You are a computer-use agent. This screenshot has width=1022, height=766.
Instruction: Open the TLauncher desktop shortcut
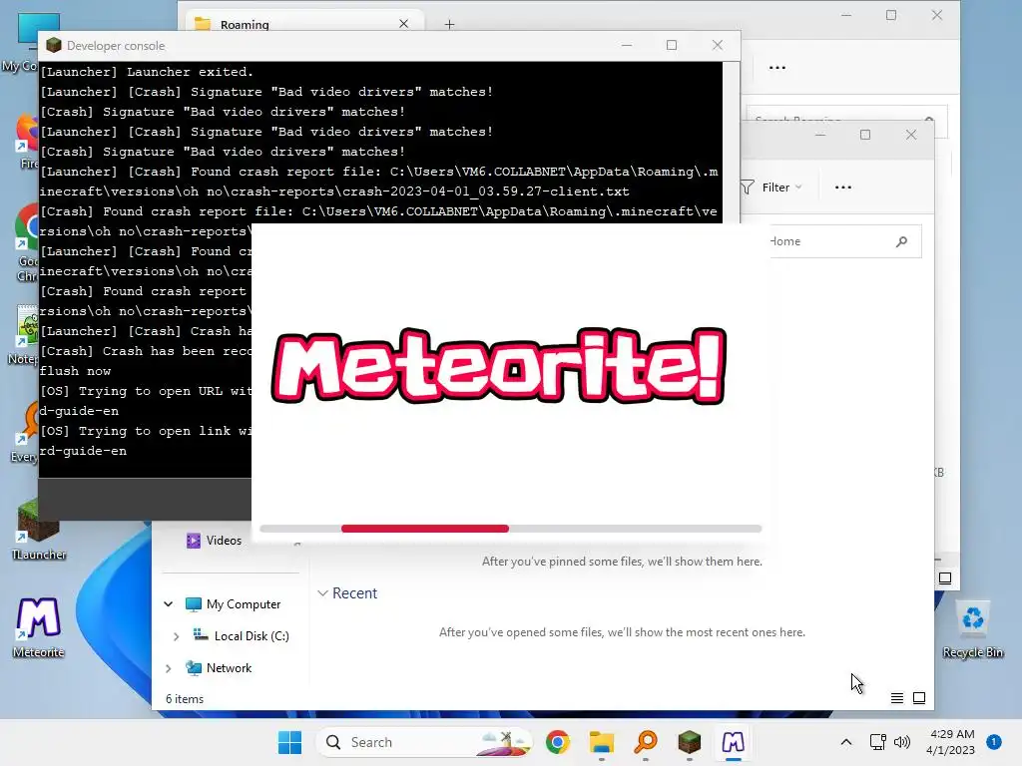click(x=39, y=531)
